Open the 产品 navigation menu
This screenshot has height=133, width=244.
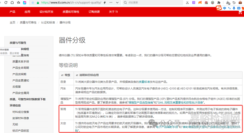(x=12, y=12)
